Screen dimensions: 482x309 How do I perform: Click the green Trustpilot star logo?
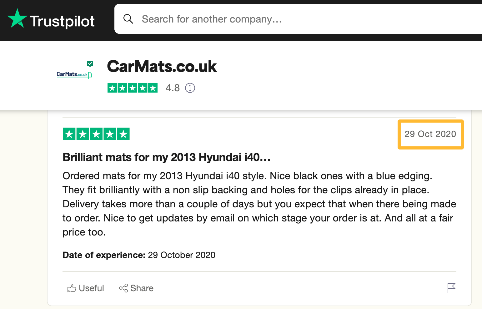click(17, 19)
